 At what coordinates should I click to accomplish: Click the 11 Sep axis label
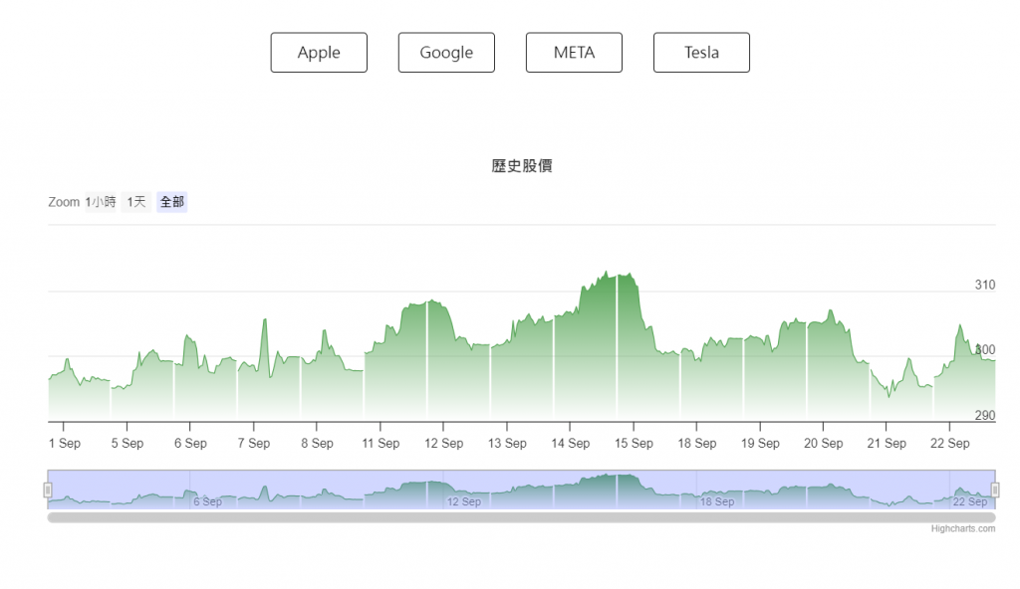point(381,444)
